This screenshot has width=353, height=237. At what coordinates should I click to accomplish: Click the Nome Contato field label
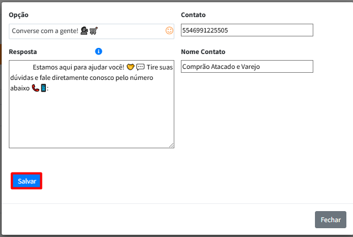click(203, 52)
